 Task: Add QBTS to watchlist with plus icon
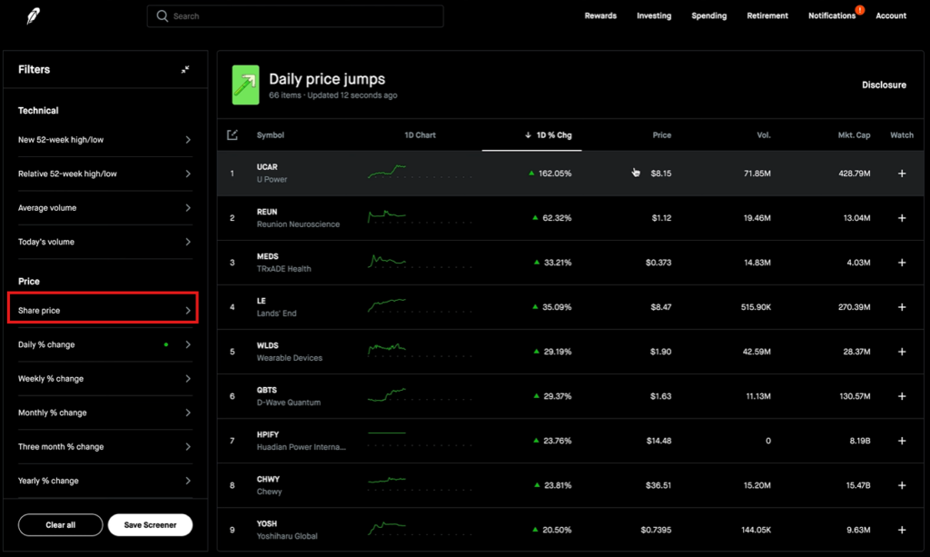click(902, 395)
